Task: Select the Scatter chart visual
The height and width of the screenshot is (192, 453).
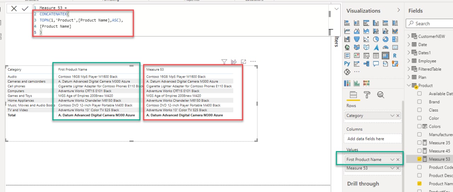Action: point(366,39)
